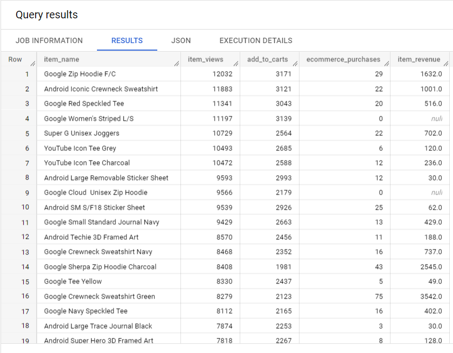Screen dimensions: 453x353
Task: Click null revenue for Google Women's Striped L/S
Action: pos(436,119)
